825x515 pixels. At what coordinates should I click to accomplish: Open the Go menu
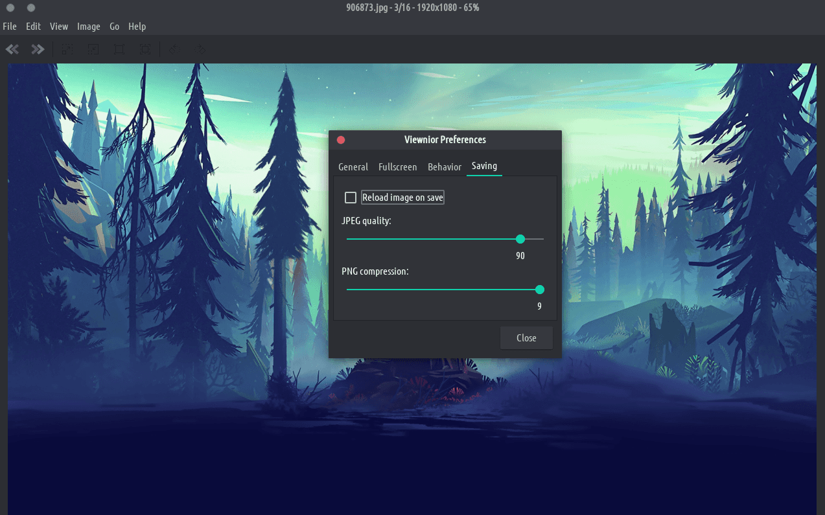pos(115,27)
